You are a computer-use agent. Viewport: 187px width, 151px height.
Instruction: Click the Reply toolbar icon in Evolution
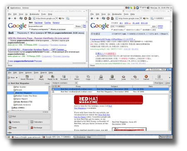[41, 78]
